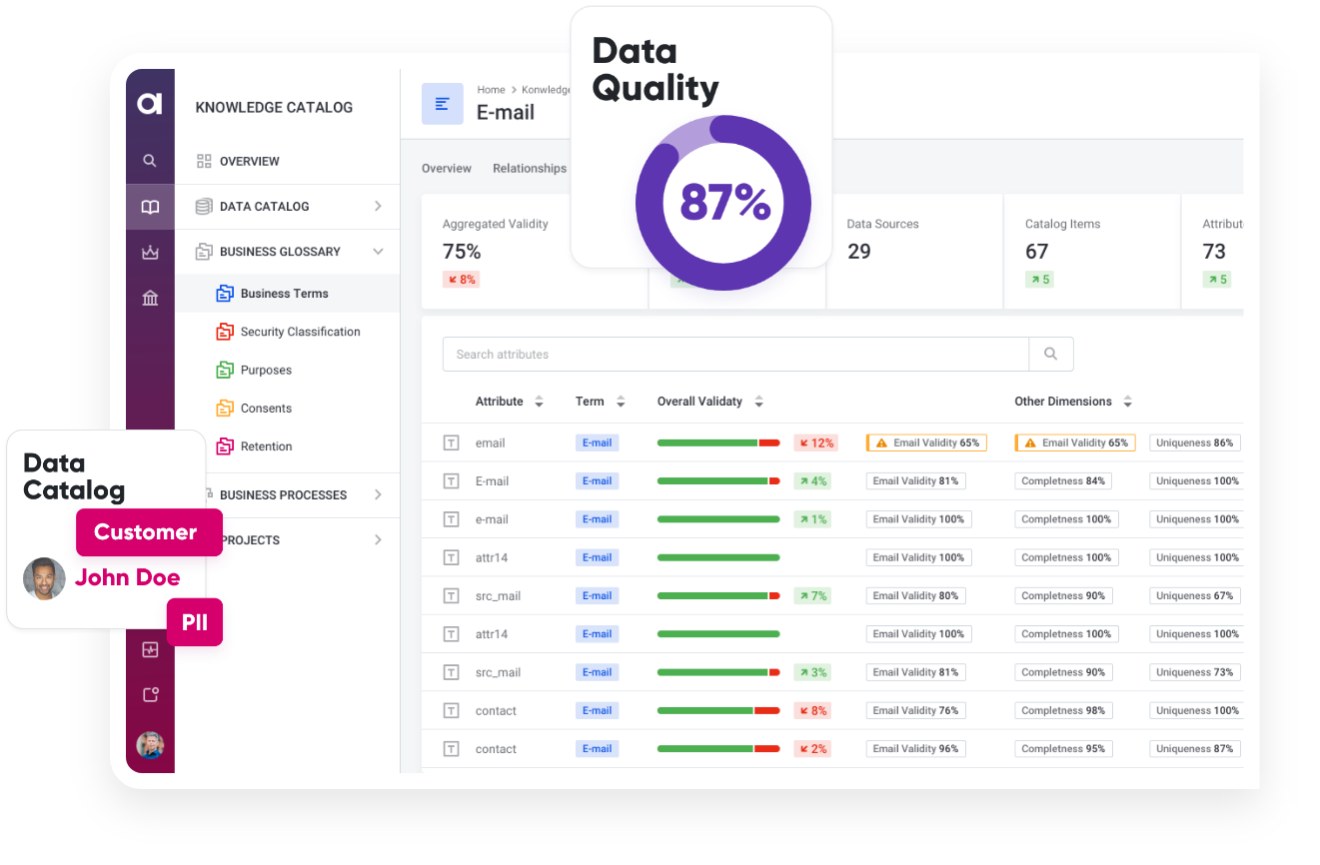Screen dimensions: 1320x865
Task: Click the notification square sidebar icon
Action: [x=150, y=695]
